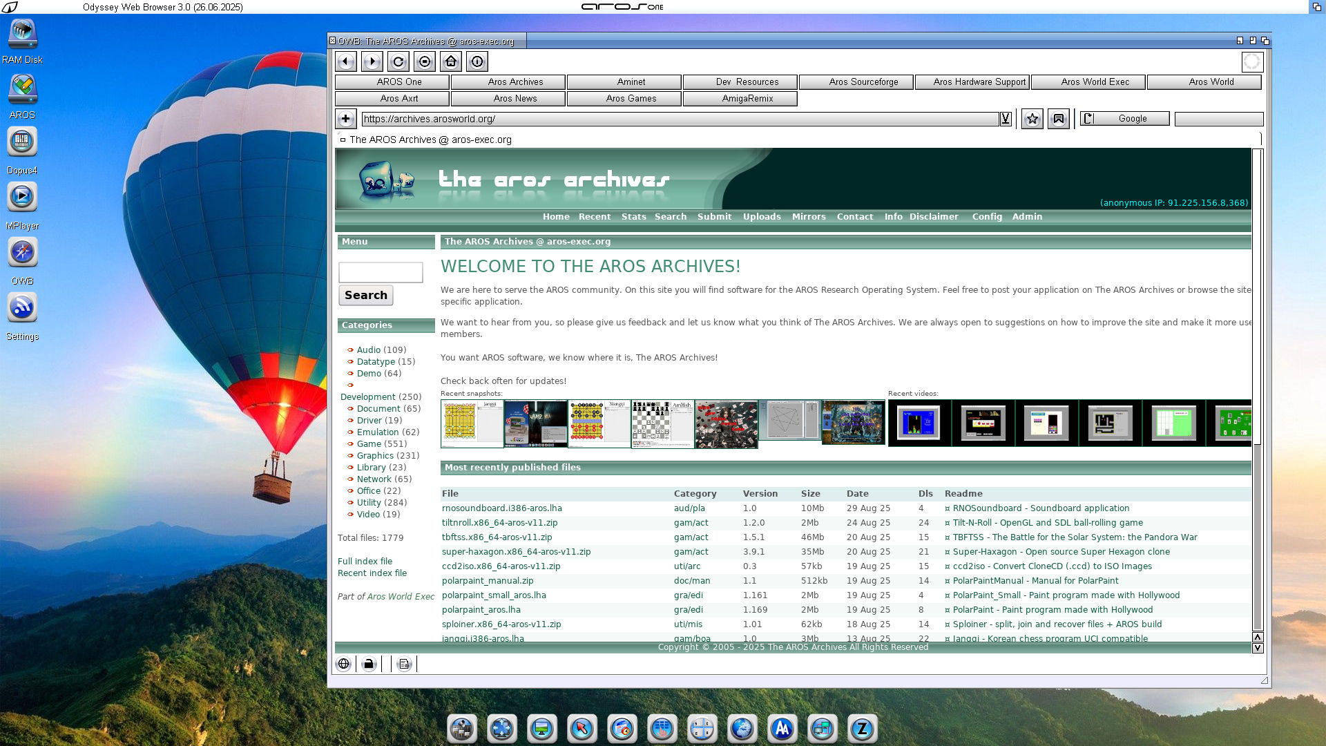Open the home page via house icon

click(451, 61)
